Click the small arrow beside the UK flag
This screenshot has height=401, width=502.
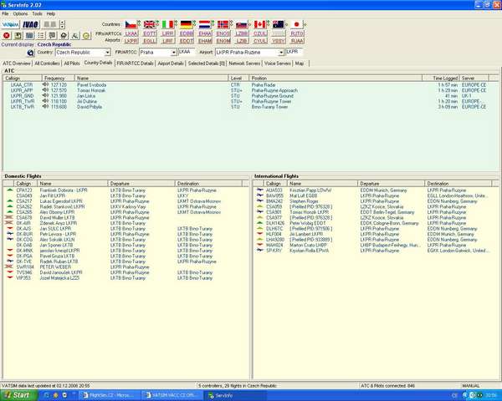point(157,23)
